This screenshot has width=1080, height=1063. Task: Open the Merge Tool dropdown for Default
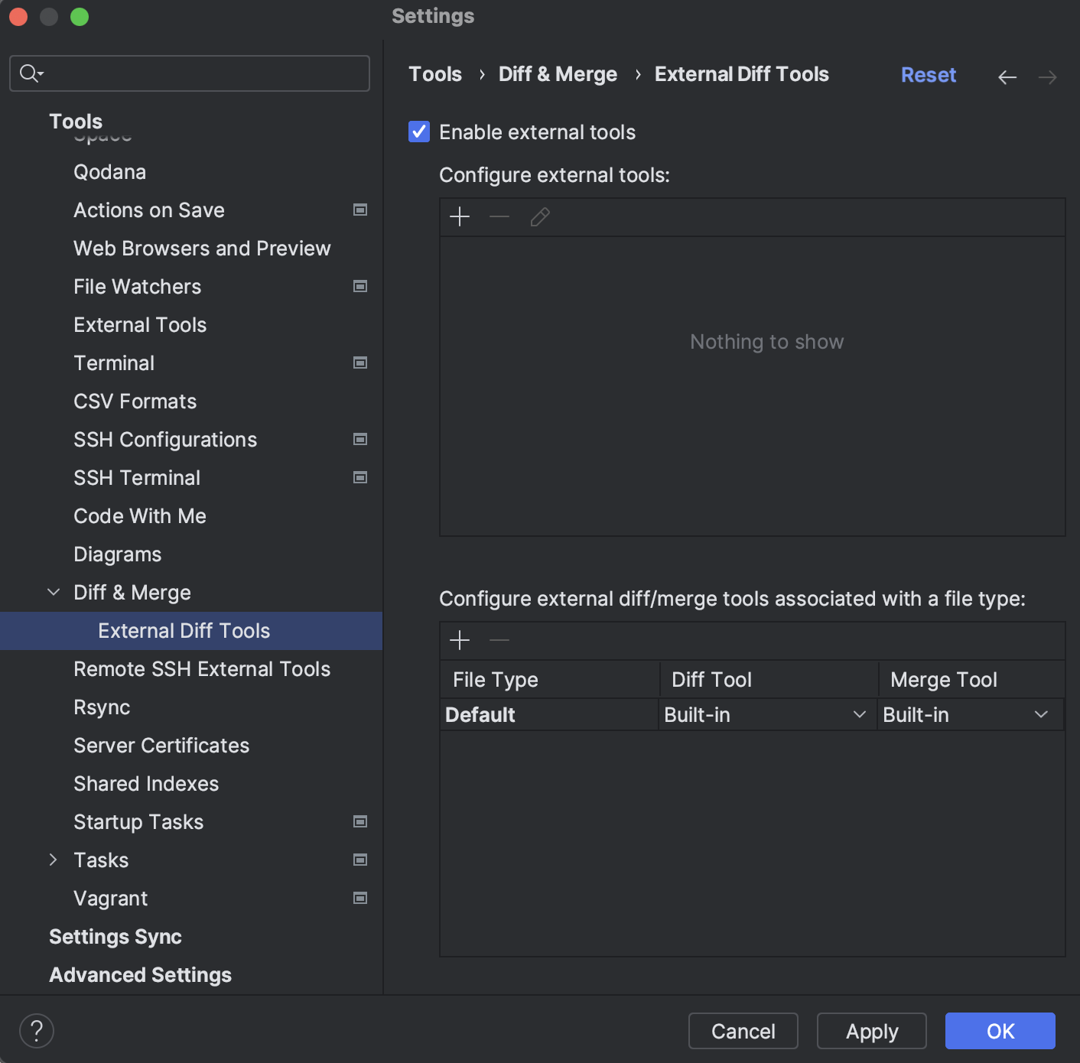[x=1040, y=714]
